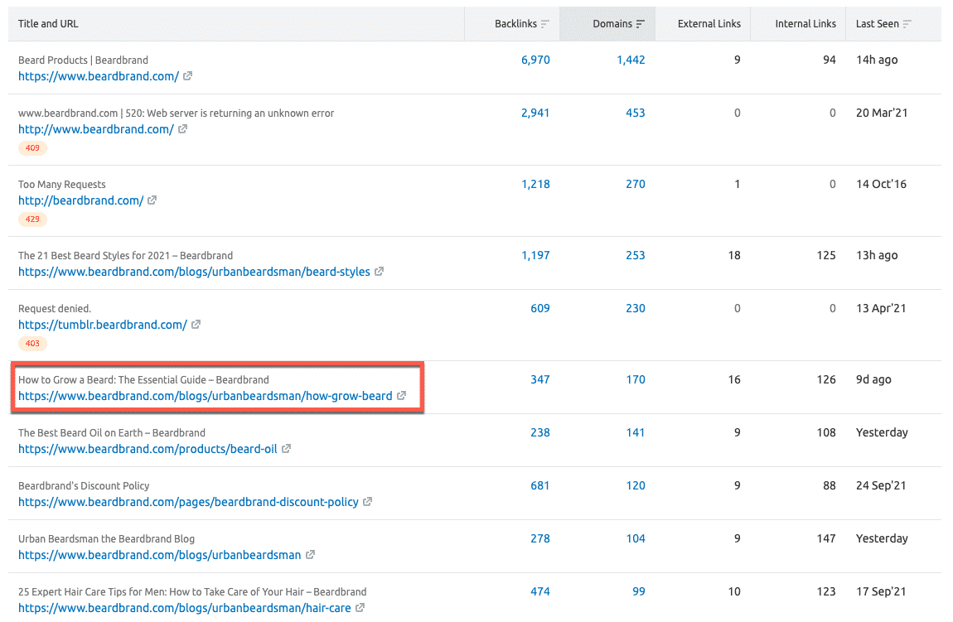Click the 6,970 backlinks count
This screenshot has height=622, width=953.
click(x=535, y=60)
